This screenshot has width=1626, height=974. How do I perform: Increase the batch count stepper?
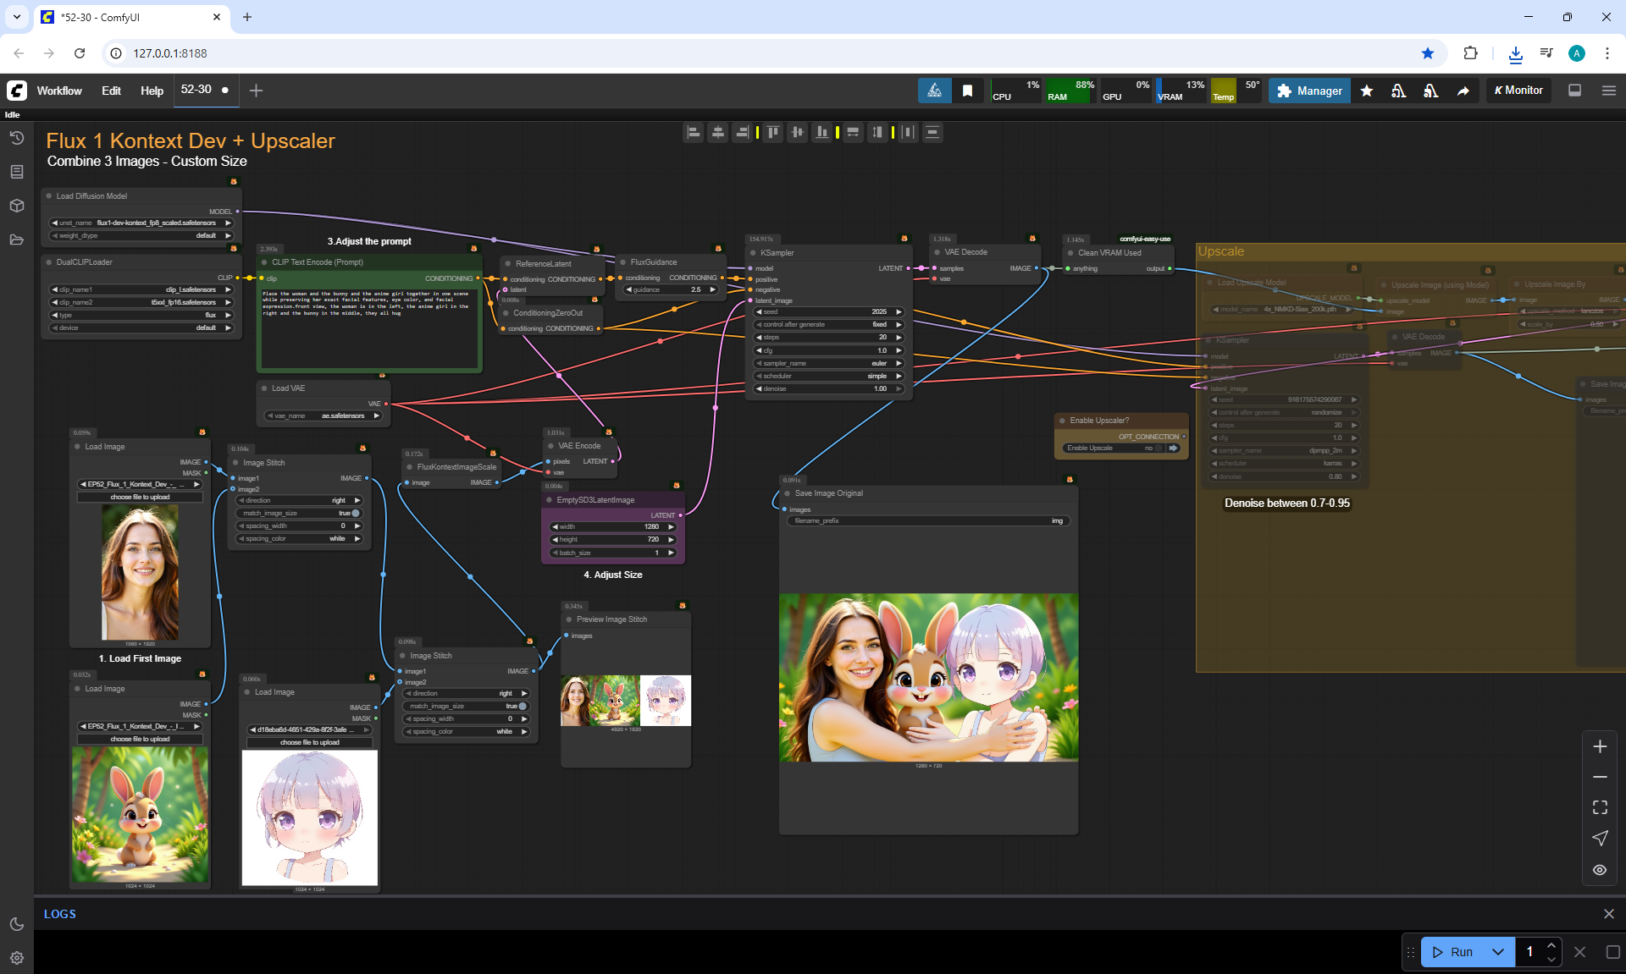tap(1551, 945)
